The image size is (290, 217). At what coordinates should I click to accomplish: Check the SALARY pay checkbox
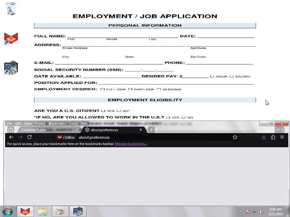click(231, 76)
